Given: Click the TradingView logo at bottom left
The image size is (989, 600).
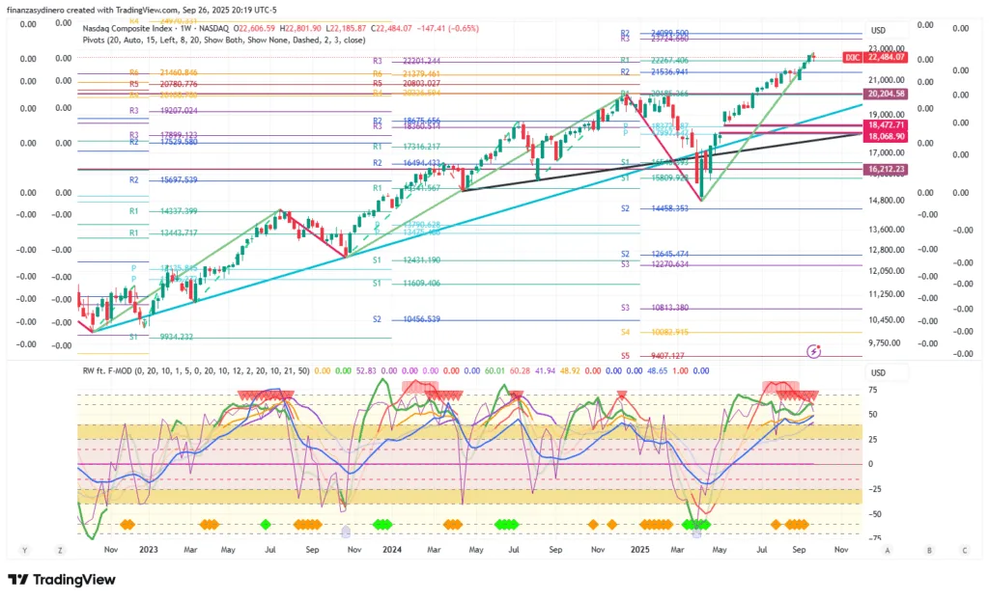Looking at the screenshot, I should tap(62, 580).
